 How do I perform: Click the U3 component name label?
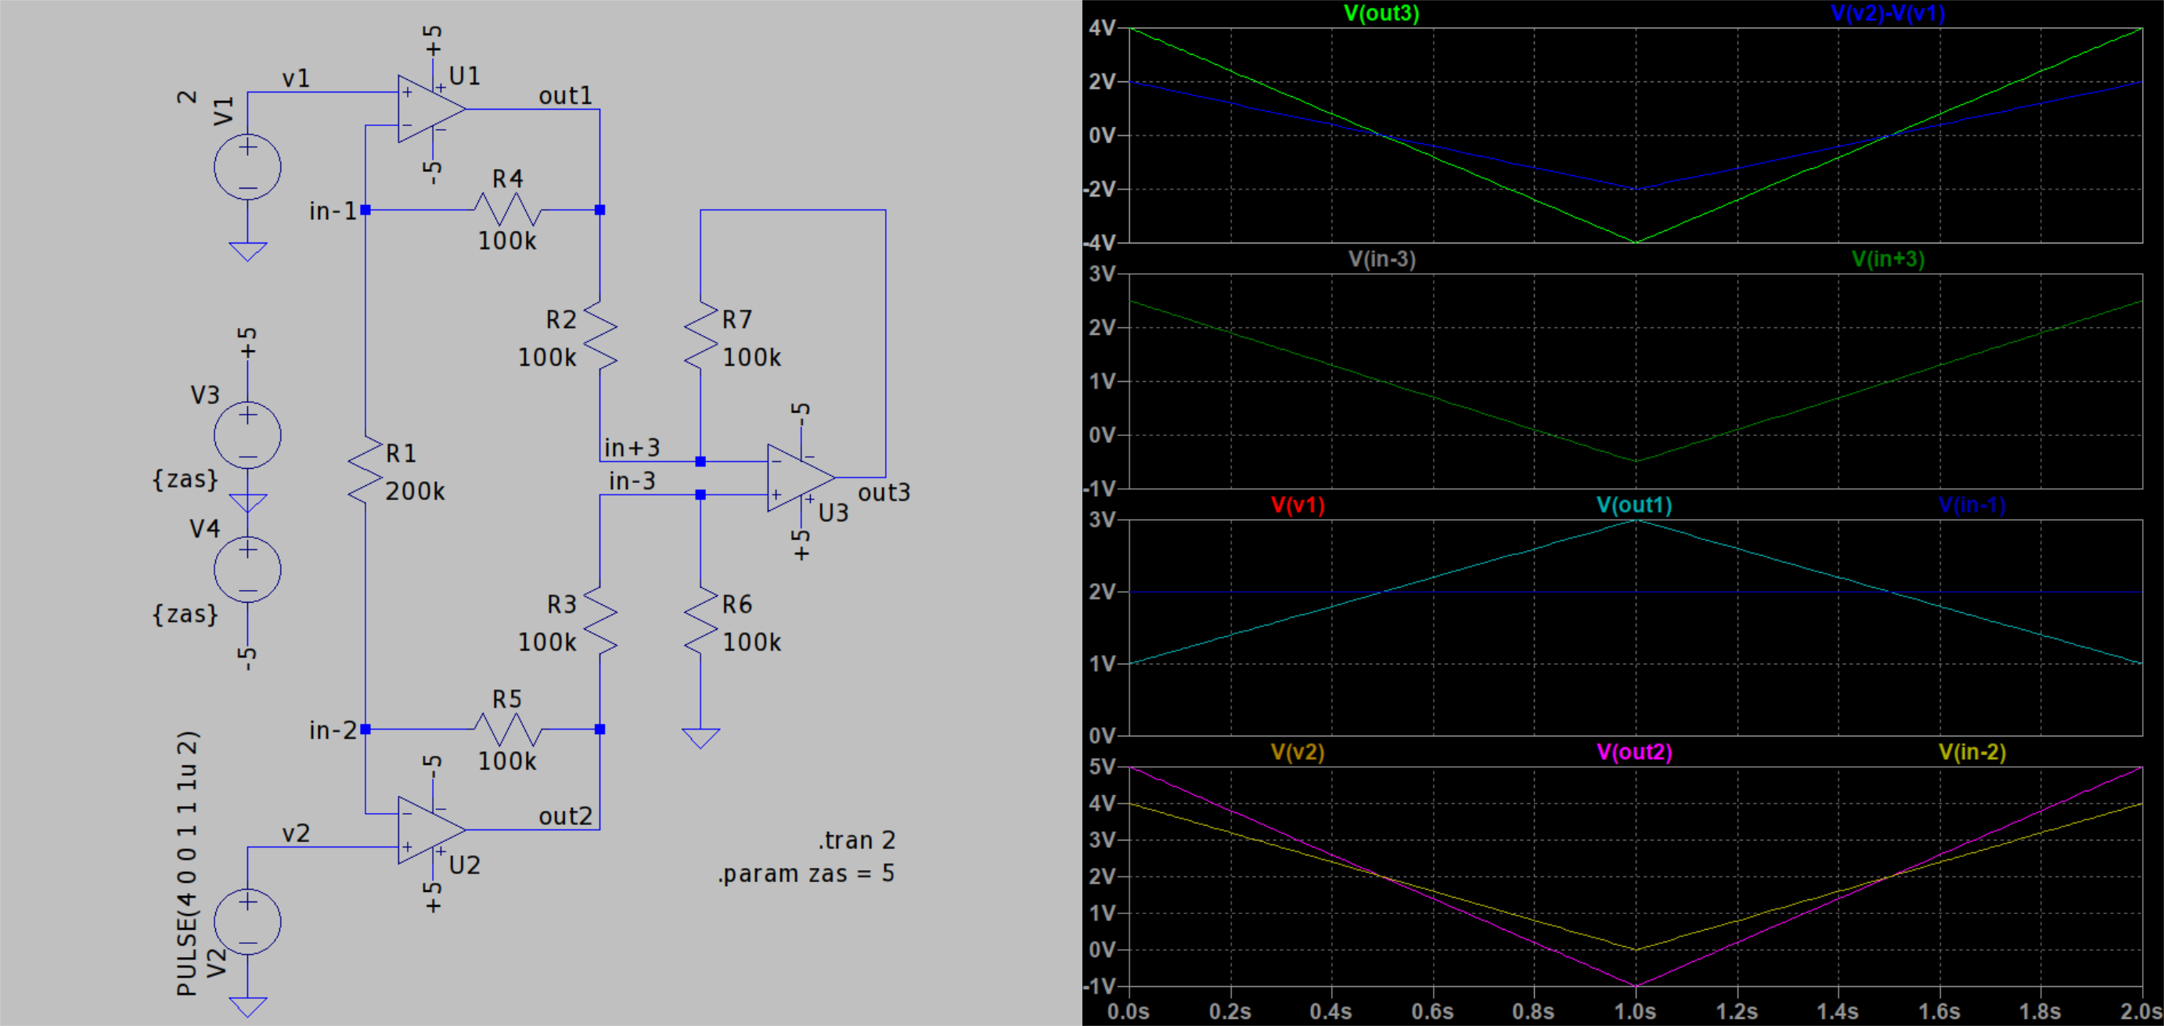[834, 513]
